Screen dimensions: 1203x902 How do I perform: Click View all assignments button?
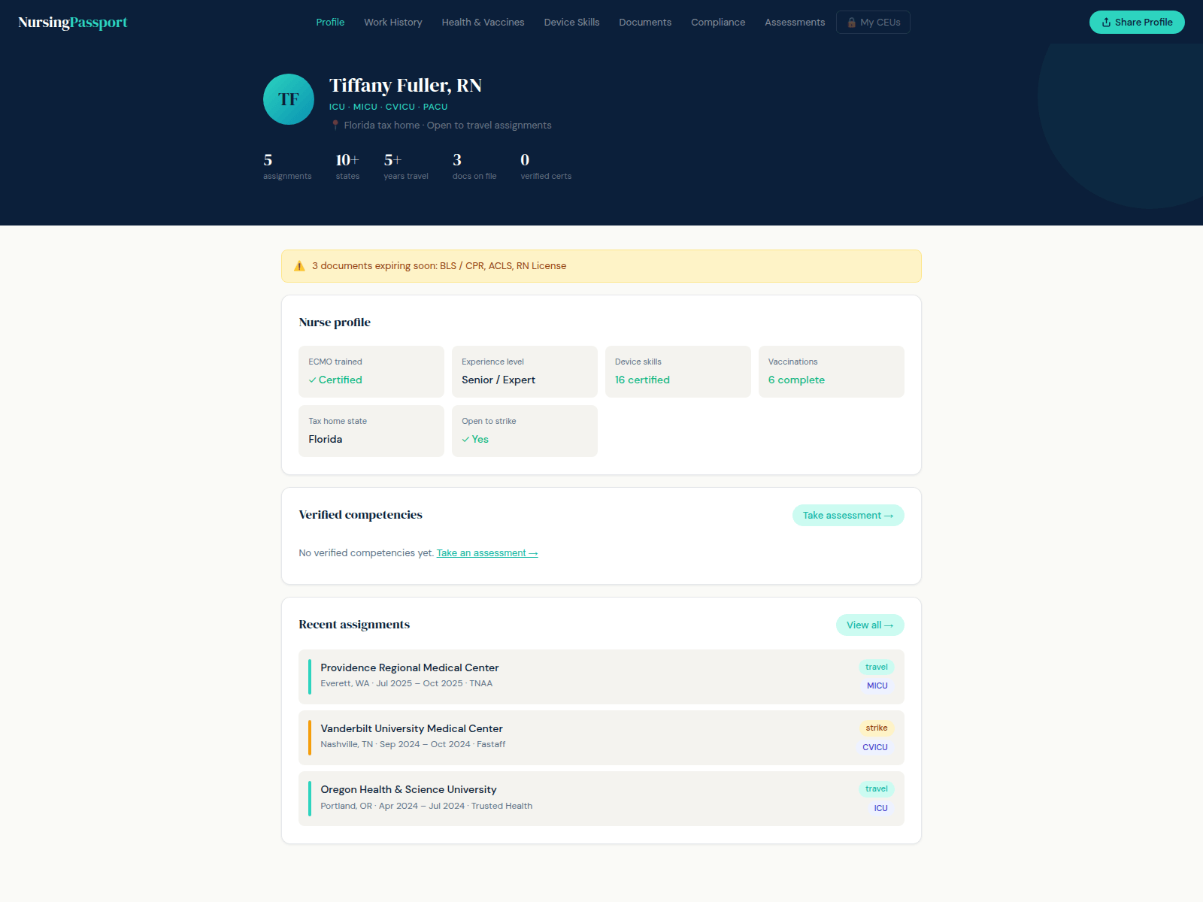(870, 625)
